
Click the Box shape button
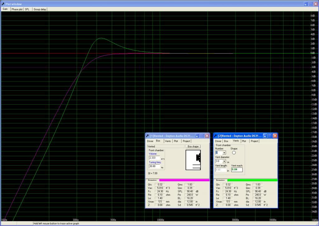(193, 147)
